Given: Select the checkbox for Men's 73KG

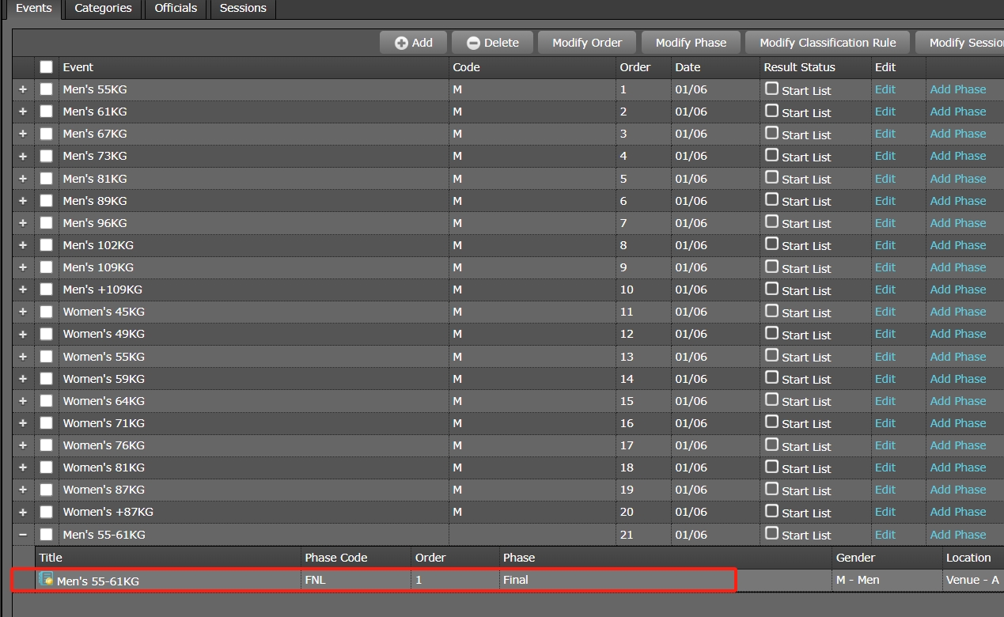Looking at the screenshot, I should 47,156.
